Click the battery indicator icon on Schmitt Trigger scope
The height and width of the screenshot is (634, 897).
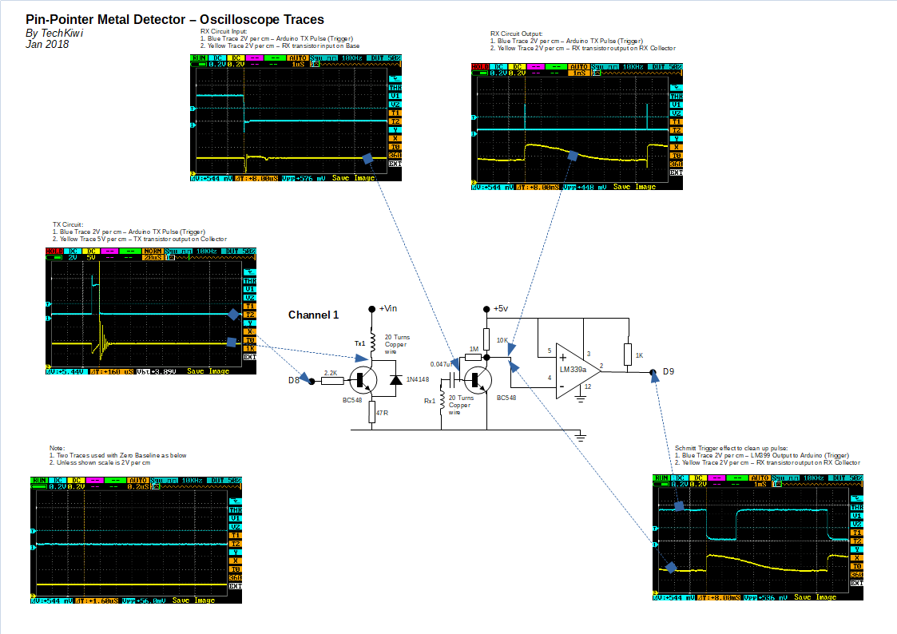[661, 484]
